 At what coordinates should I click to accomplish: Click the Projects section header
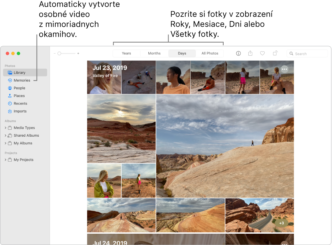tap(11, 153)
